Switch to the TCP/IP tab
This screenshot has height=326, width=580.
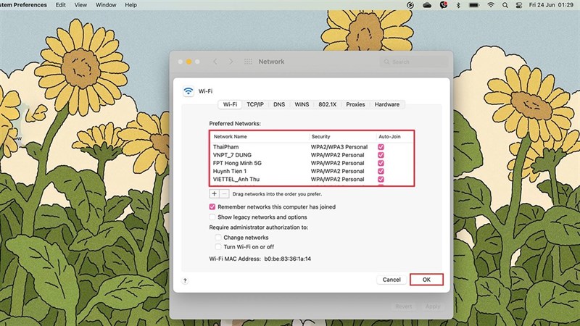[255, 104]
